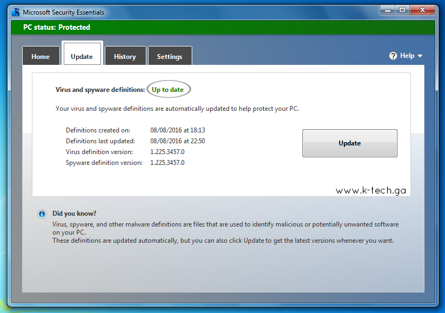Click the 'Virus and spyware definitions' label
The height and width of the screenshot is (313, 445).
100,89
